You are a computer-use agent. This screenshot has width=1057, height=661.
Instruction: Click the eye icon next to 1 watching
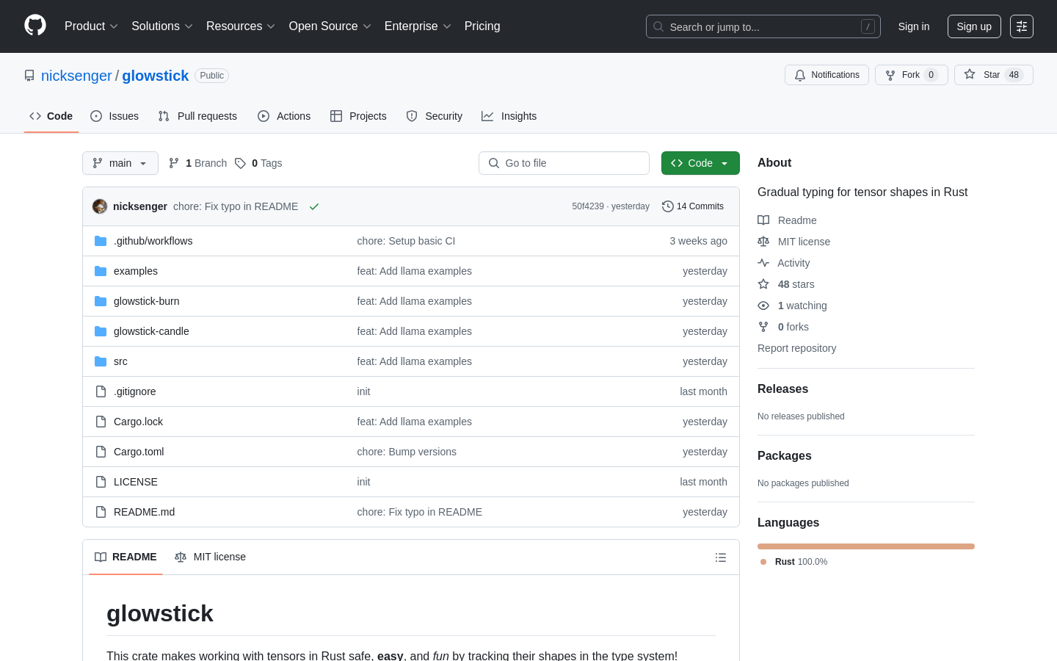tap(763, 306)
